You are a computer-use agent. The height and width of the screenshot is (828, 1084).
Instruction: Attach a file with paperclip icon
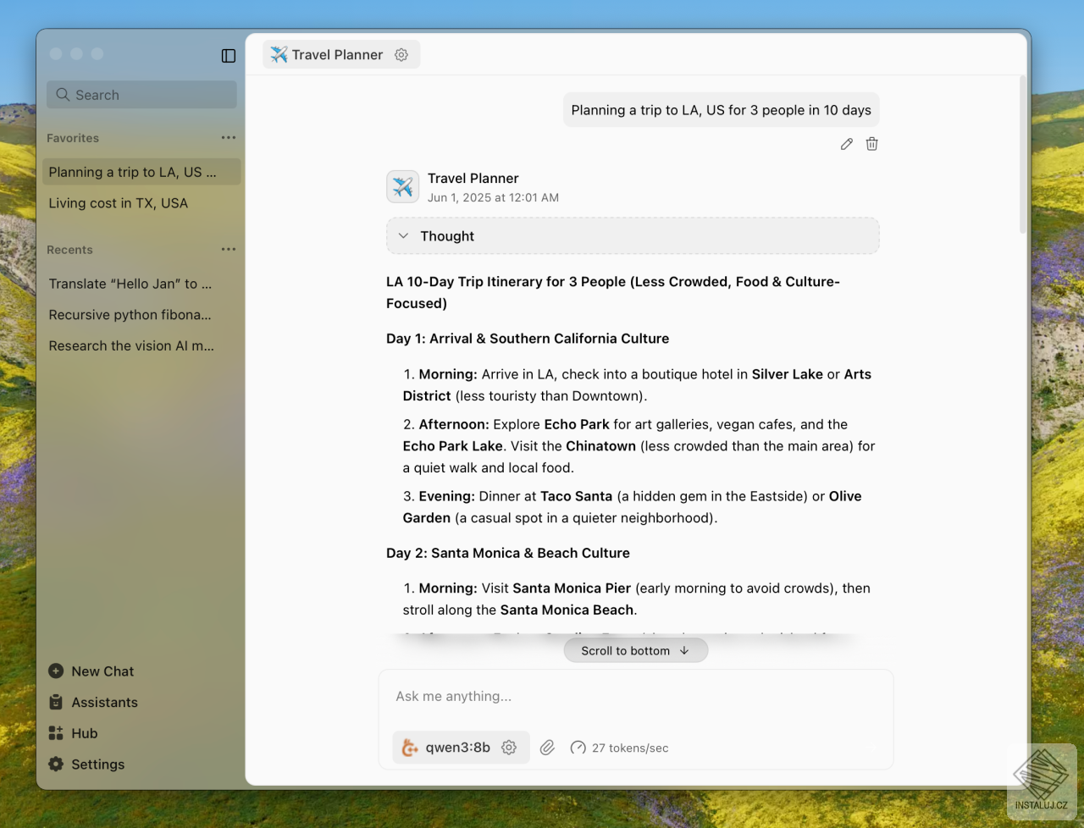click(548, 748)
